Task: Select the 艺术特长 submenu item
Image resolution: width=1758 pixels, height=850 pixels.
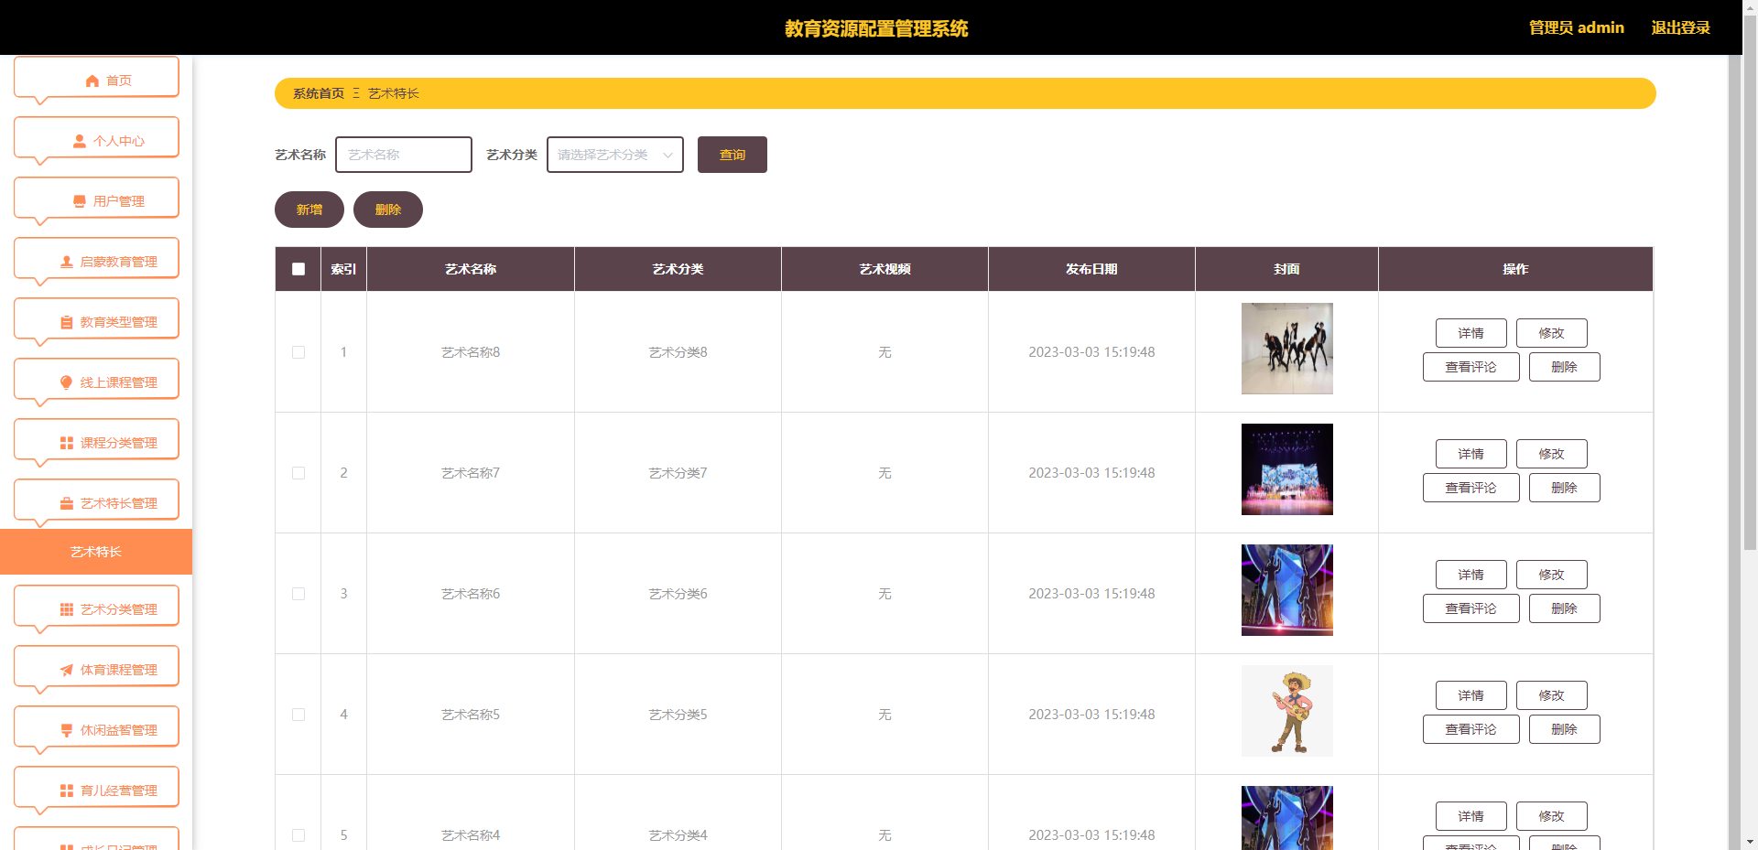Action: click(96, 552)
